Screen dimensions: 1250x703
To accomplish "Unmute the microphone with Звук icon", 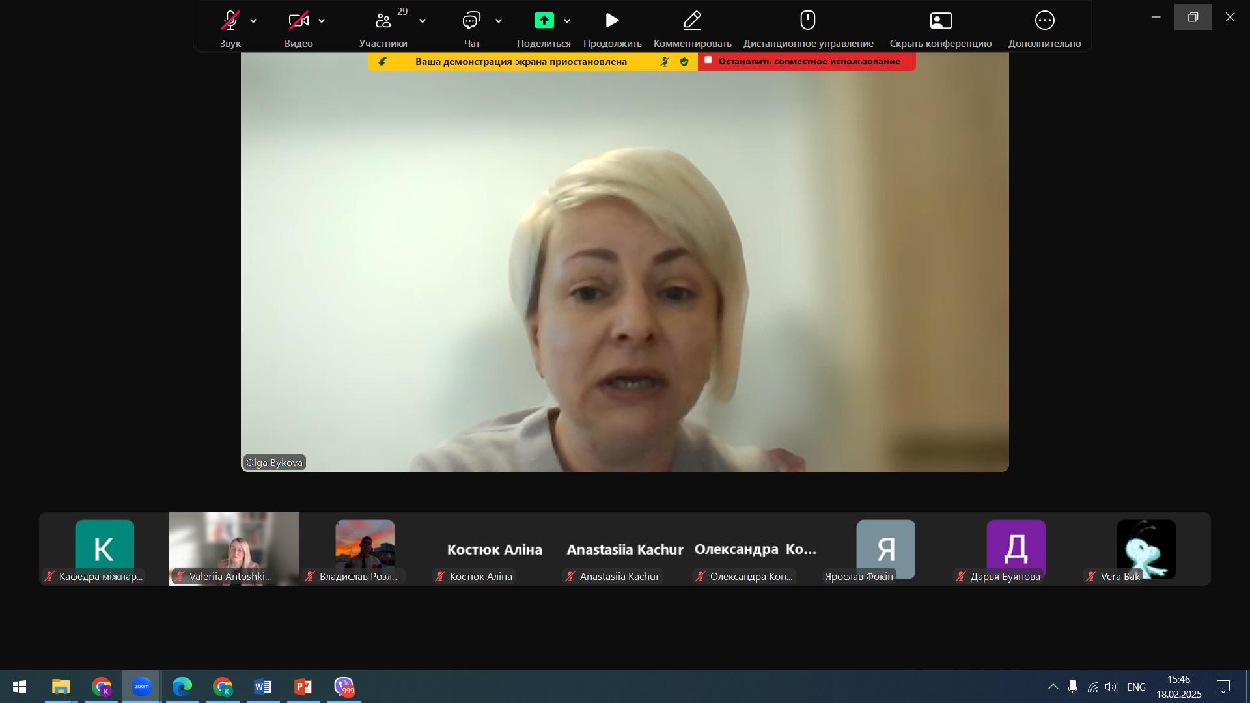I will (x=230, y=21).
